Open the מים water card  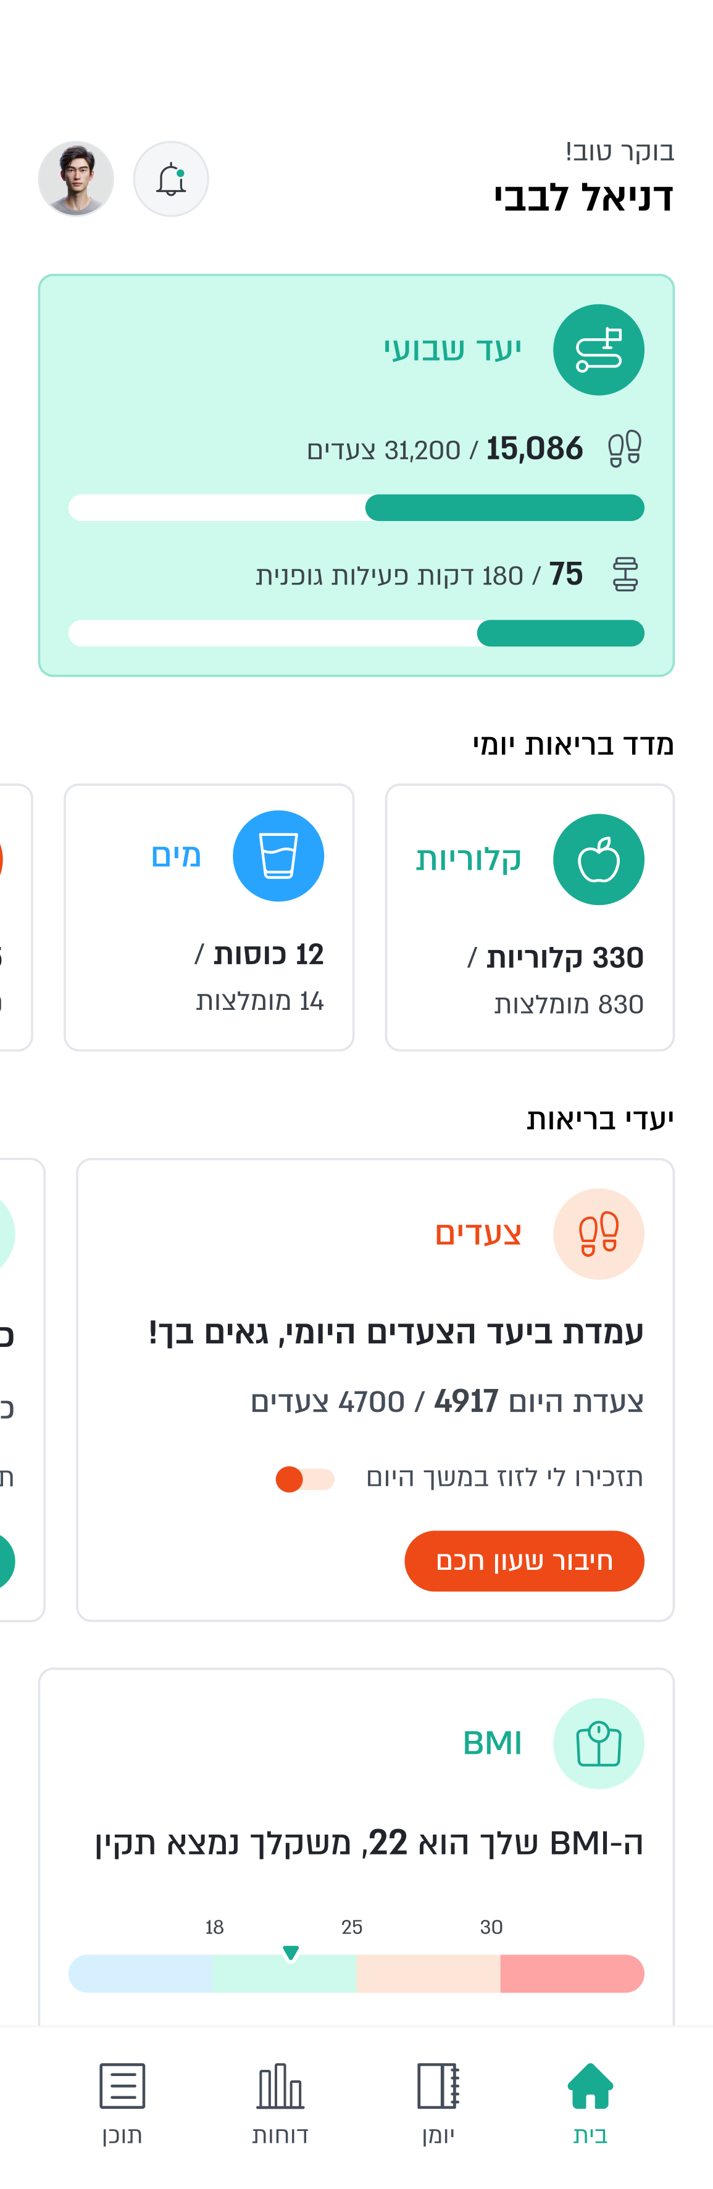[209, 918]
